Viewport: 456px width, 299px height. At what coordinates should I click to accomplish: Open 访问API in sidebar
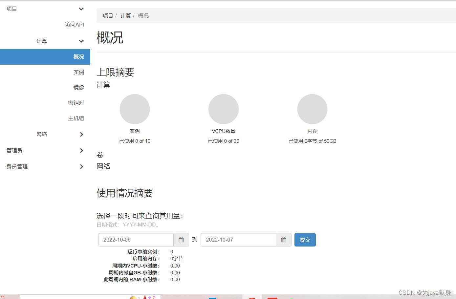point(75,25)
